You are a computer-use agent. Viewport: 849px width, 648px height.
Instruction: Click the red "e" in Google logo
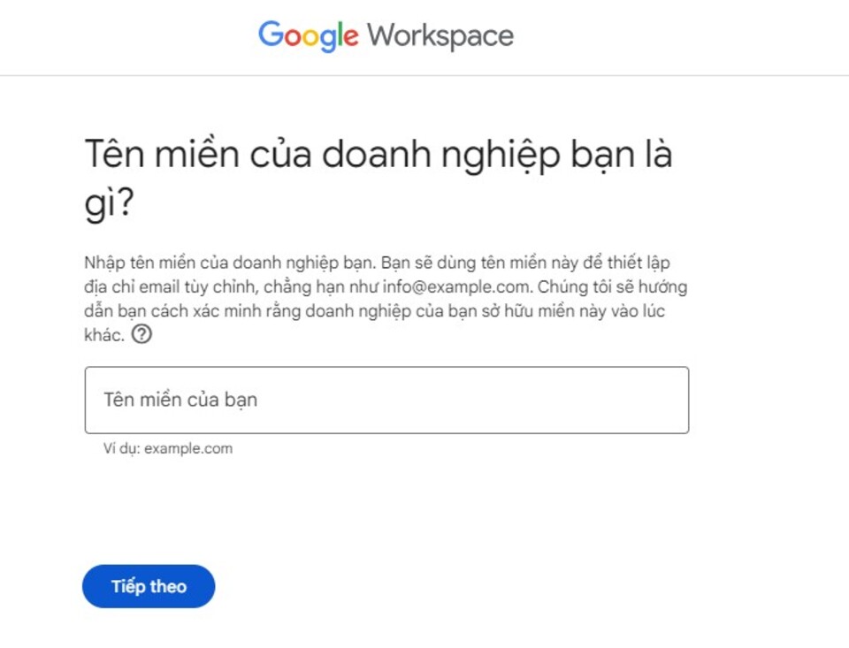(351, 37)
